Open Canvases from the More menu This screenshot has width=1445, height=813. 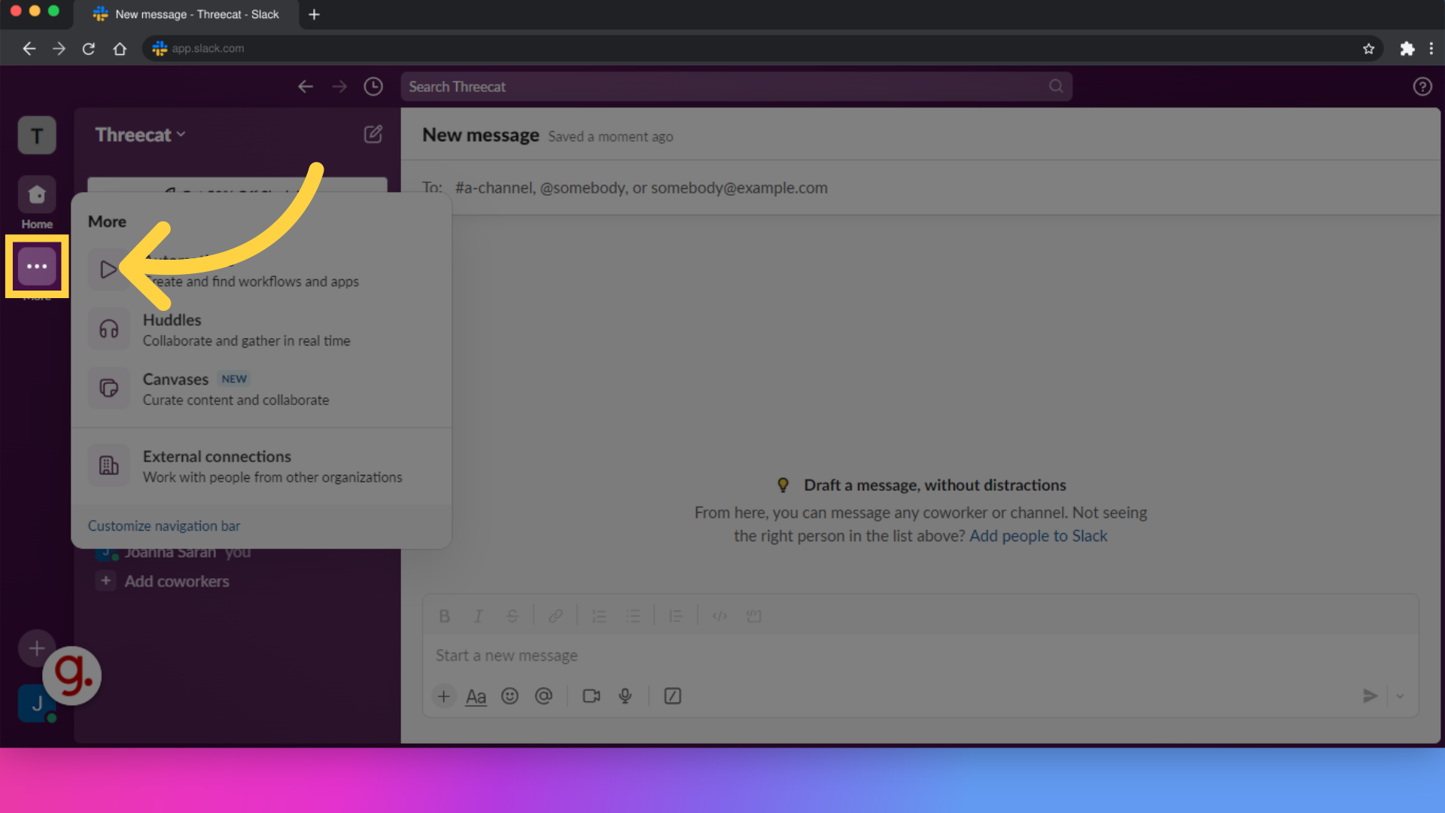261,389
